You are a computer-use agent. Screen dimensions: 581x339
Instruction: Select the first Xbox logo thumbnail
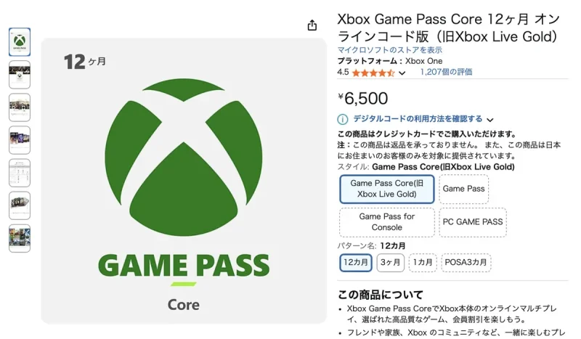point(20,42)
